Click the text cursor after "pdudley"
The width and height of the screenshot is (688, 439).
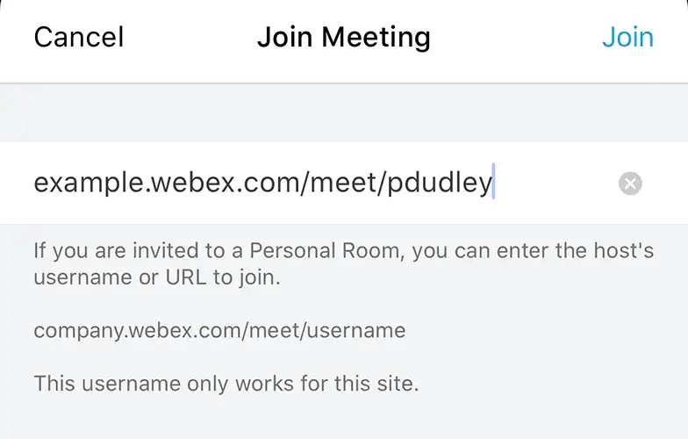click(494, 184)
